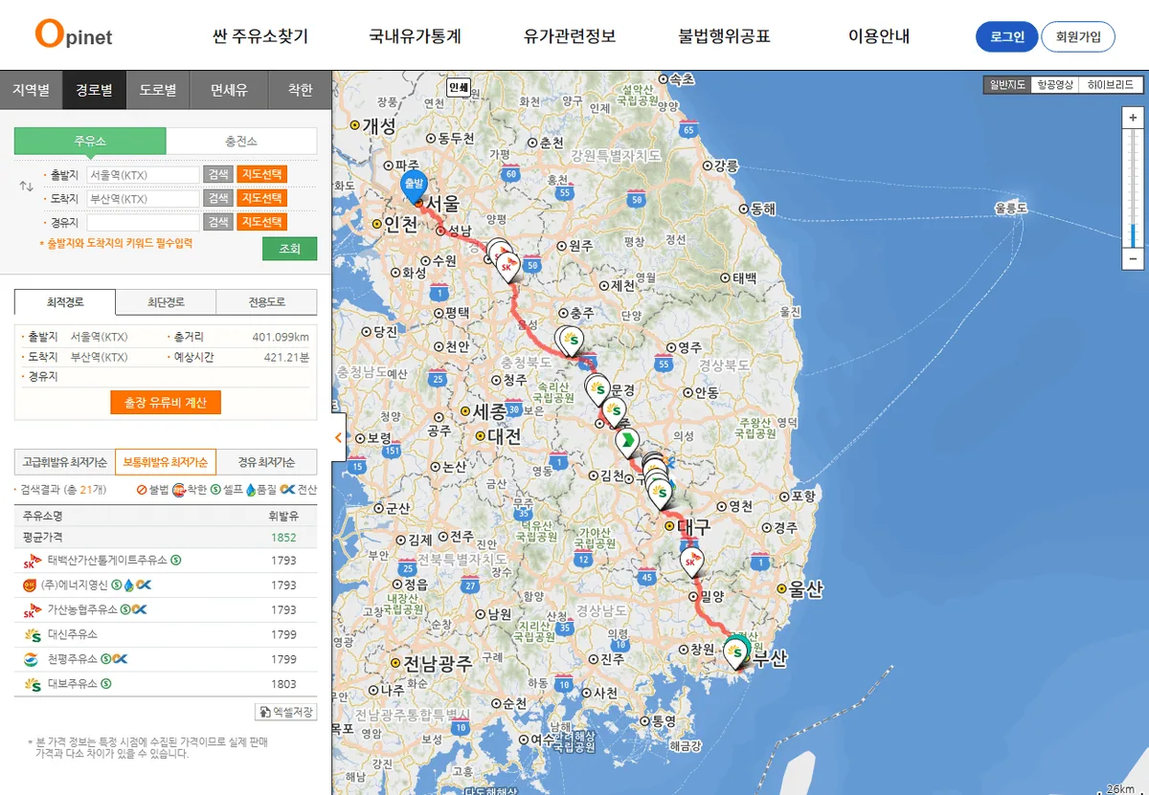Screen dimensions: 1149x795
Task: Click the brand logo of 천평주유소
Action: (x=32, y=660)
